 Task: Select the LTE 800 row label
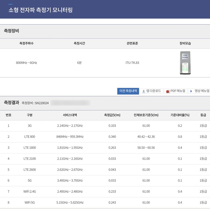coord(29,136)
